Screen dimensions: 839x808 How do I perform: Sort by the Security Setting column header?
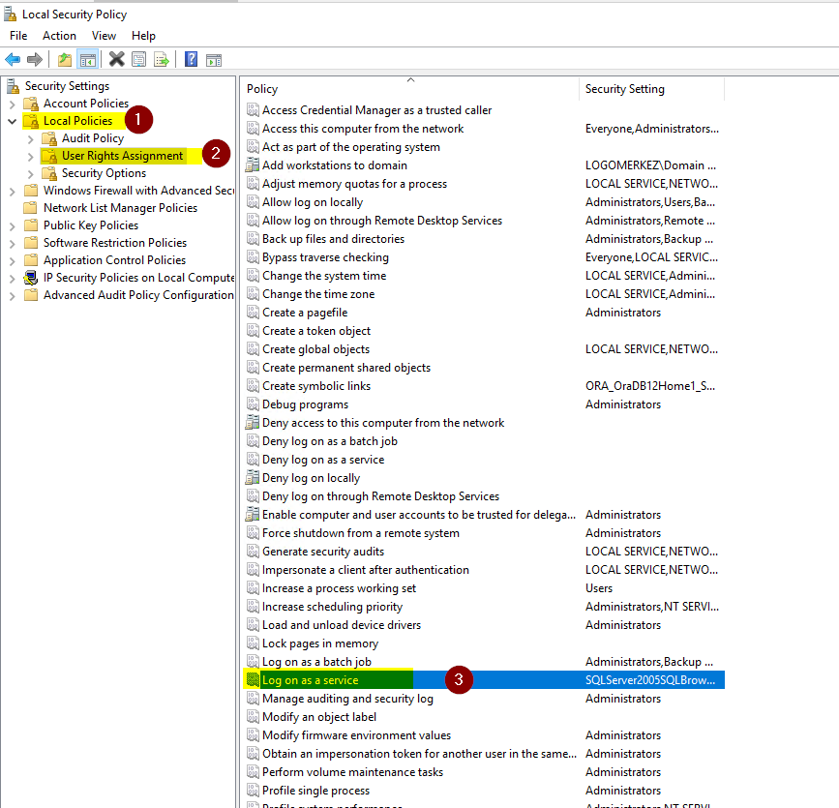pyautogui.click(x=625, y=89)
